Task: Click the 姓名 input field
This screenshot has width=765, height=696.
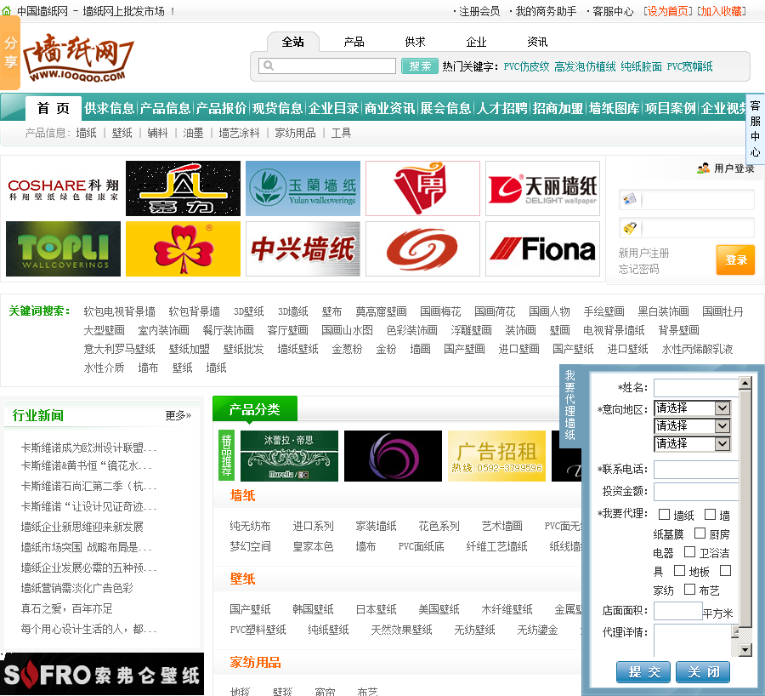Action: [x=696, y=388]
